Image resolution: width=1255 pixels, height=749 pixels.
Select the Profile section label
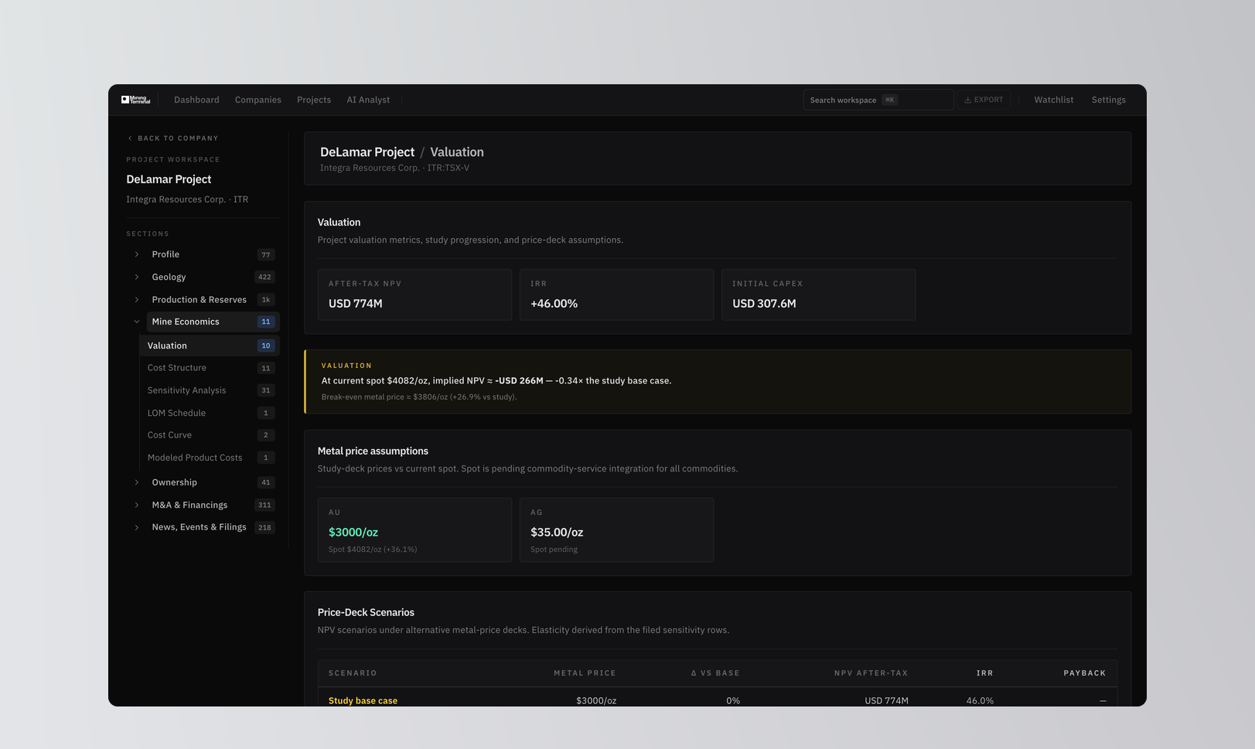(165, 254)
